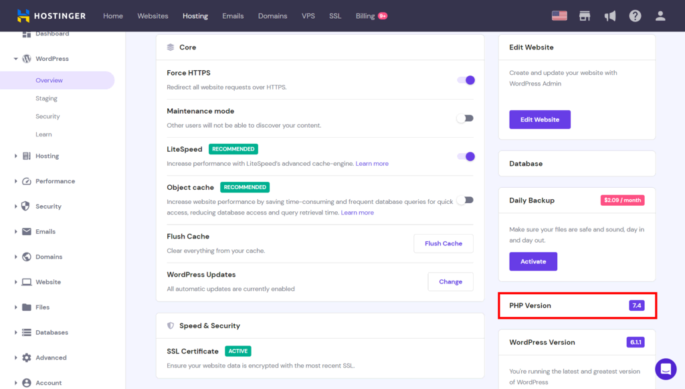
Task: Open the user profile icon
Action: pos(660,16)
